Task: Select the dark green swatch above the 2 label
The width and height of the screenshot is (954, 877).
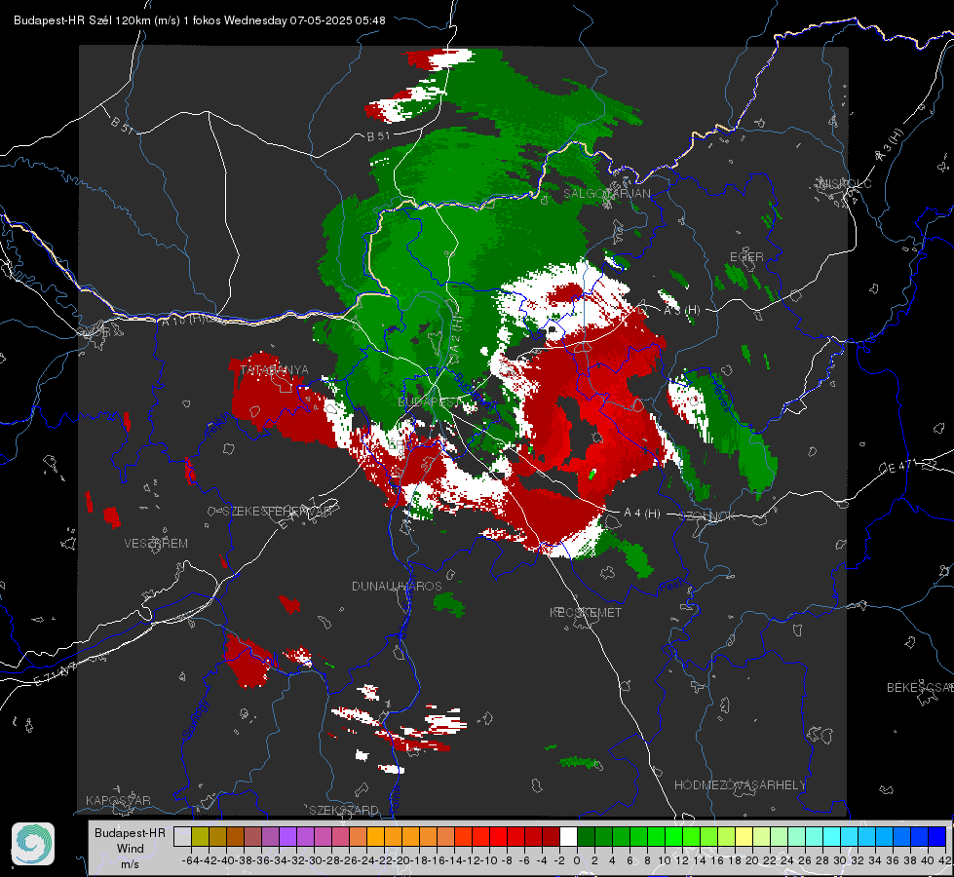Action: click(x=603, y=837)
